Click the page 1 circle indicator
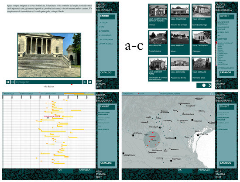The image size is (240, 182). click(x=204, y=85)
